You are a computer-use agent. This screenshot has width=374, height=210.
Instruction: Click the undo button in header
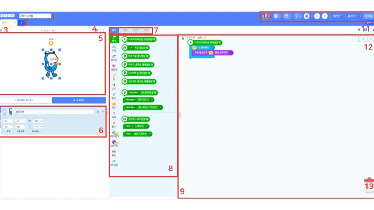click(317, 16)
